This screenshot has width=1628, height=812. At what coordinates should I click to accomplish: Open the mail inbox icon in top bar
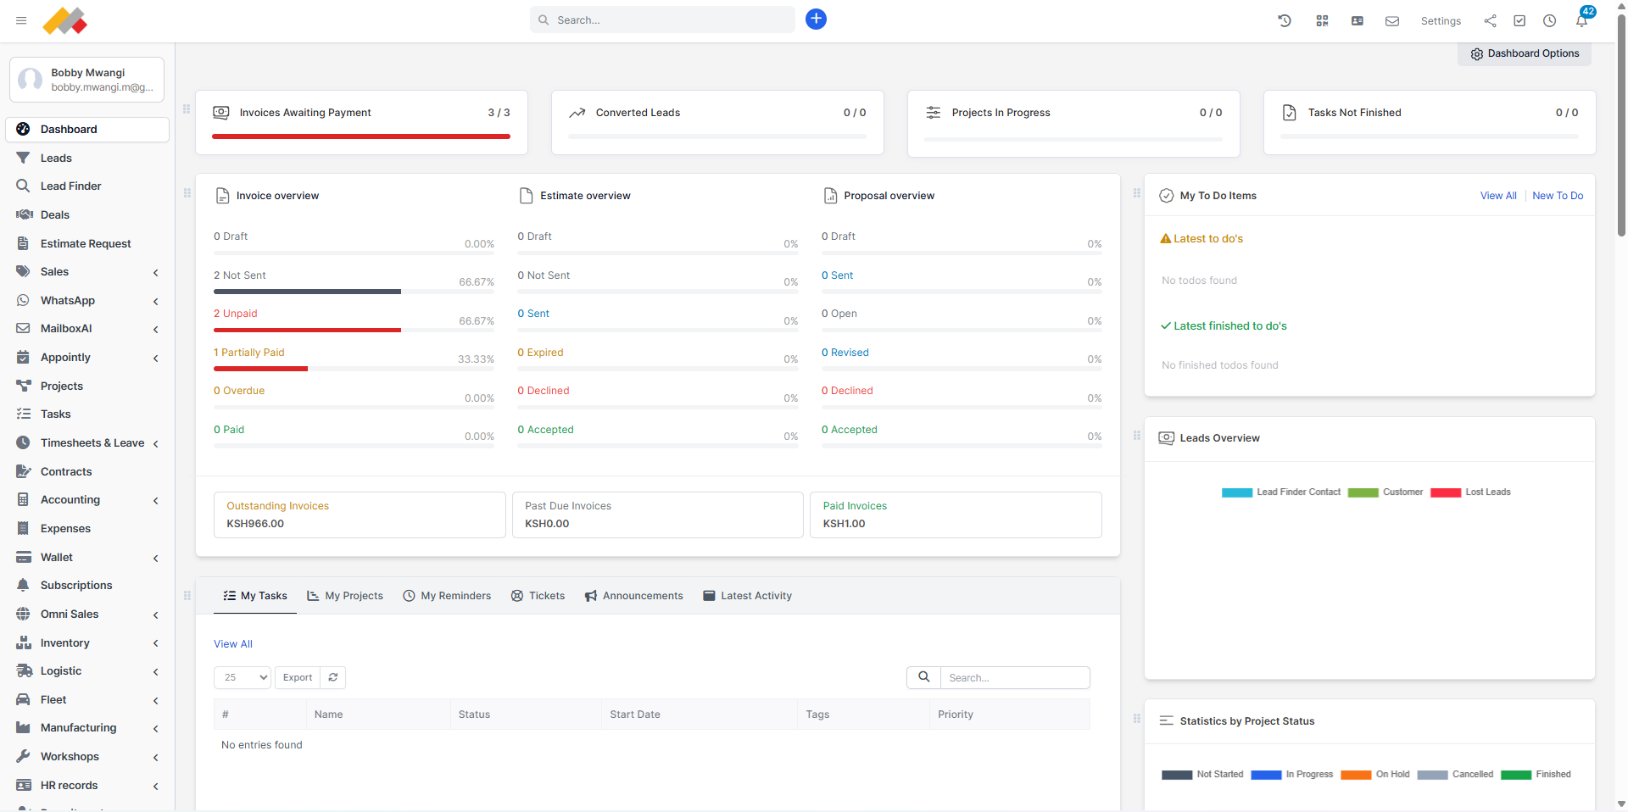tap(1391, 20)
